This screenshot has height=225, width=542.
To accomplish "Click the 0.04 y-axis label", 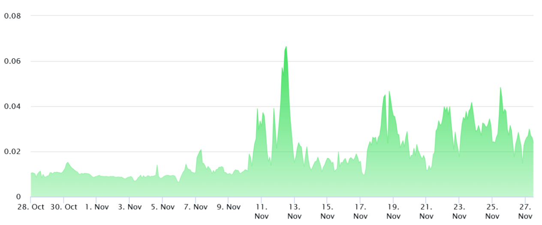I will point(12,106).
